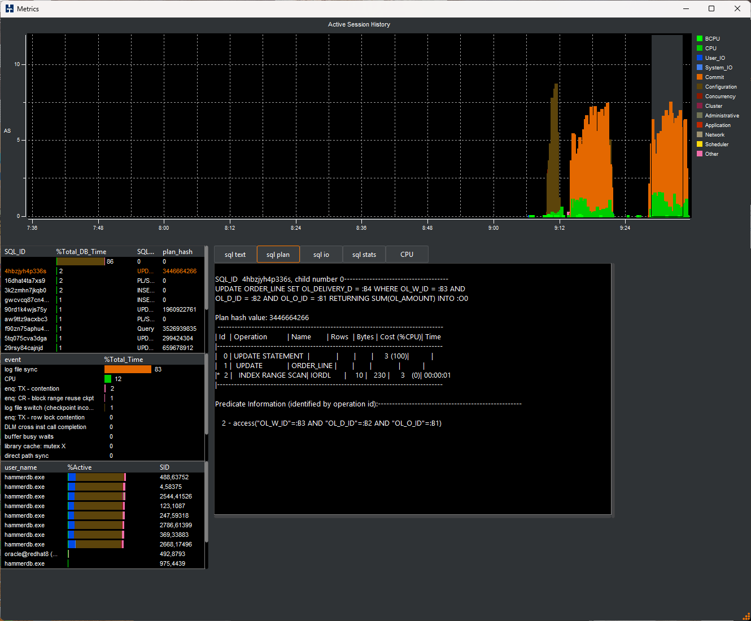Select SQL row 4hbzjyh4p336s
751x621 pixels.
pyautogui.click(x=102, y=271)
